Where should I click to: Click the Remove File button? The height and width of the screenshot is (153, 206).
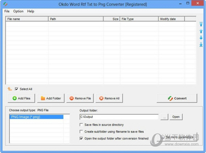(80, 98)
